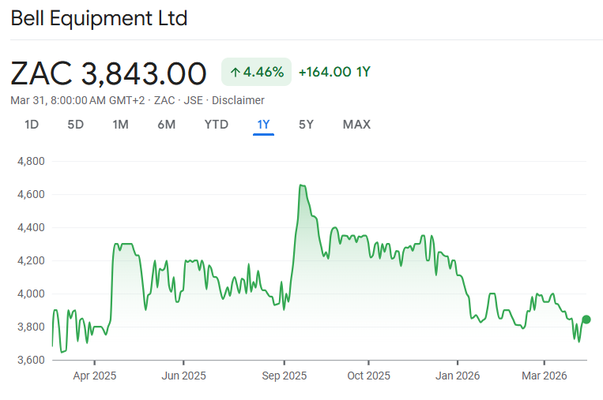
Task: Click the Bell Equipment Ltd title
Action: coord(99,18)
